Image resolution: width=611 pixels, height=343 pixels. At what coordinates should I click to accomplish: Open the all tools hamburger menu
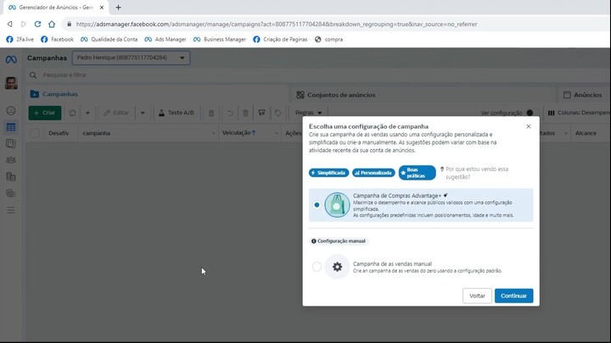[11, 210]
